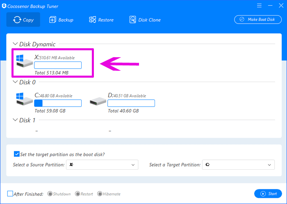Open the Target Partition dropdown
This screenshot has width=287, height=204.
click(x=238, y=165)
